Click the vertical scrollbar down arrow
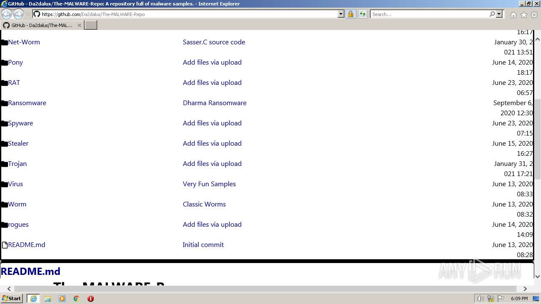Image resolution: width=541 pixels, height=304 pixels. click(538, 277)
